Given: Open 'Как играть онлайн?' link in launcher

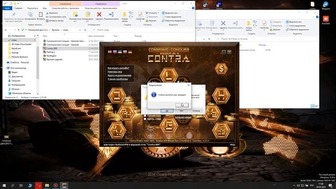Looking at the screenshot, I should [x=118, y=68].
